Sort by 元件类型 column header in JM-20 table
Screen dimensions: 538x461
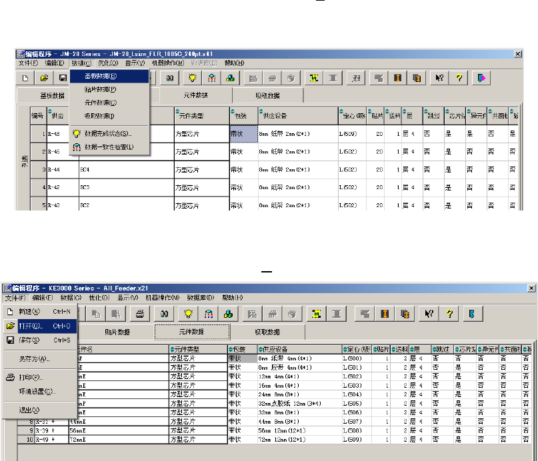pos(202,116)
